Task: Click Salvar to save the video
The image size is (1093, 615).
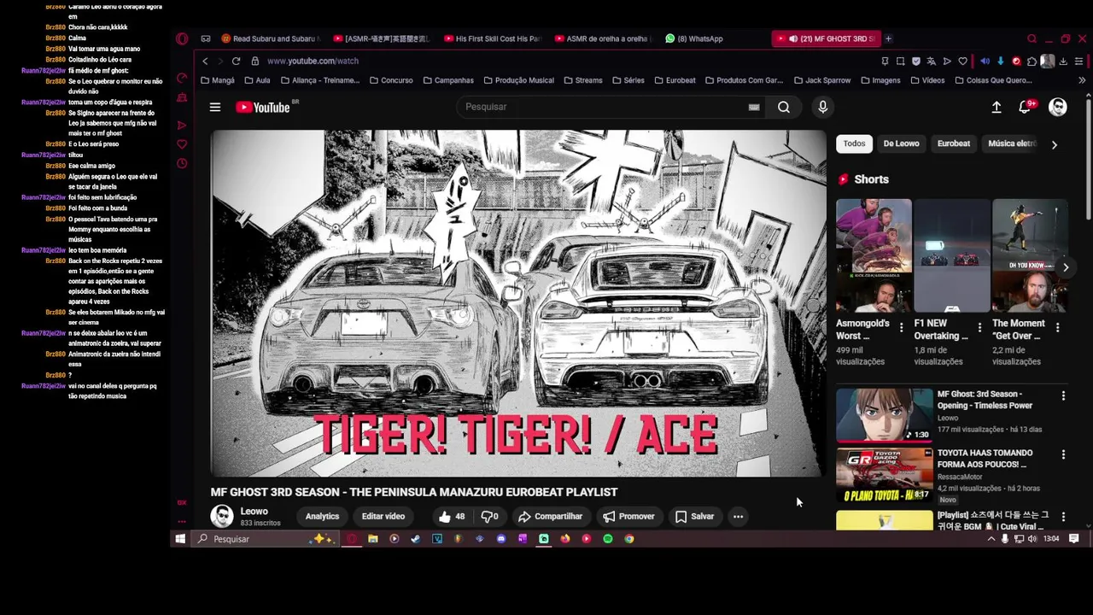Action: tap(694, 516)
